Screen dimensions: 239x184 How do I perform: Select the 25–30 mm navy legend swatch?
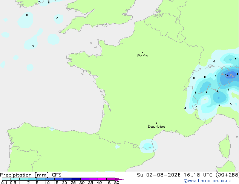[x=76, y=179]
